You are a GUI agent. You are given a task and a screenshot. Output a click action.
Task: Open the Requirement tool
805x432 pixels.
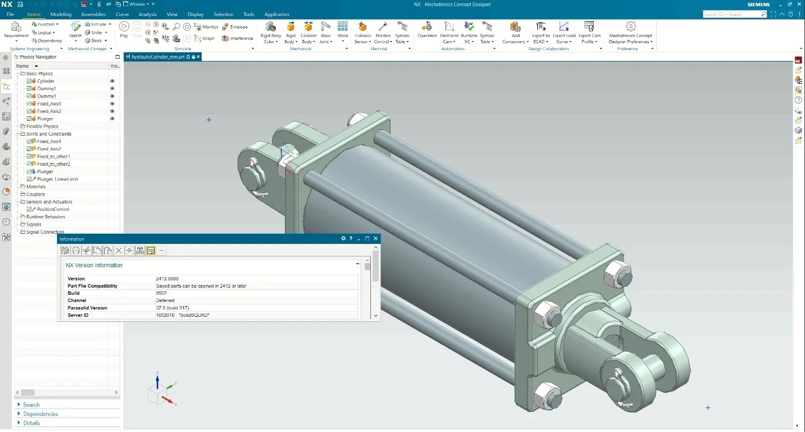pos(16,31)
